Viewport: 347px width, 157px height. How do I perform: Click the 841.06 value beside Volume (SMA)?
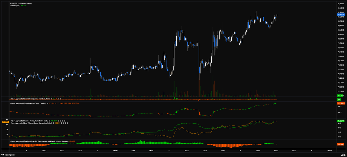coord(23,6)
